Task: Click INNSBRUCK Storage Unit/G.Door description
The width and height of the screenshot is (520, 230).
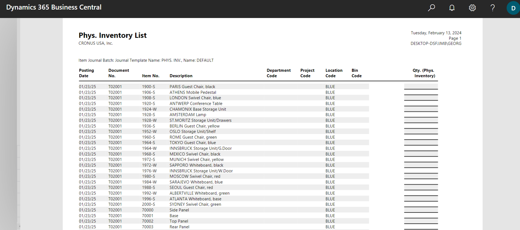Action: [201, 148]
